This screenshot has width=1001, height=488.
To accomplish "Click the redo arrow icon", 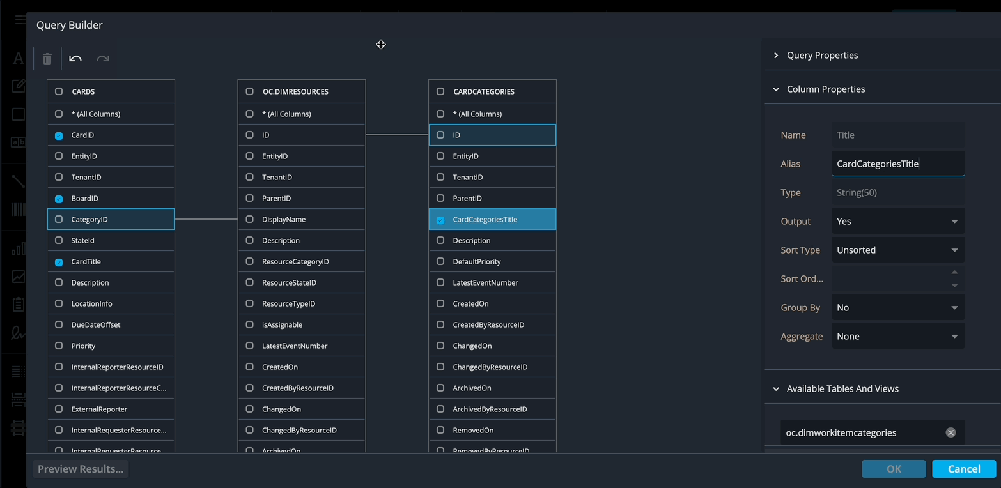I will pyautogui.click(x=103, y=59).
